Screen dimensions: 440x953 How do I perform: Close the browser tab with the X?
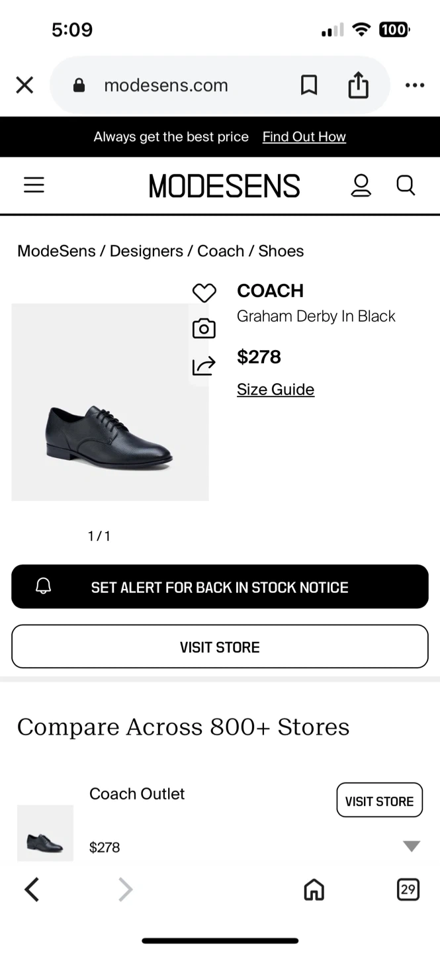[24, 85]
